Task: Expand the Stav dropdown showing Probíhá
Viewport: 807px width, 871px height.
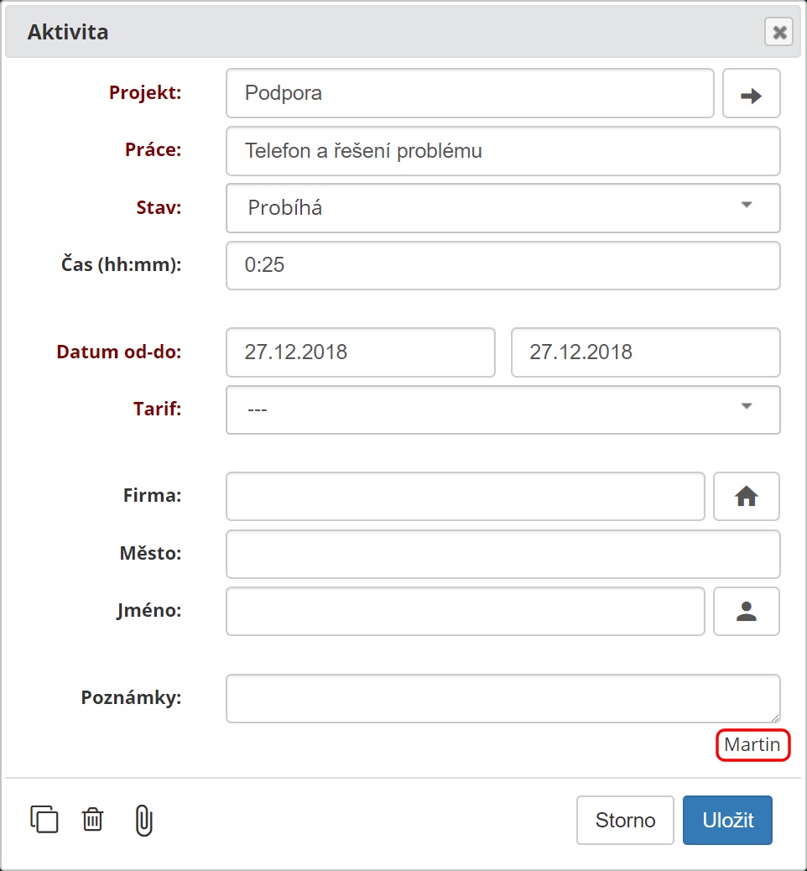Action: [502, 208]
